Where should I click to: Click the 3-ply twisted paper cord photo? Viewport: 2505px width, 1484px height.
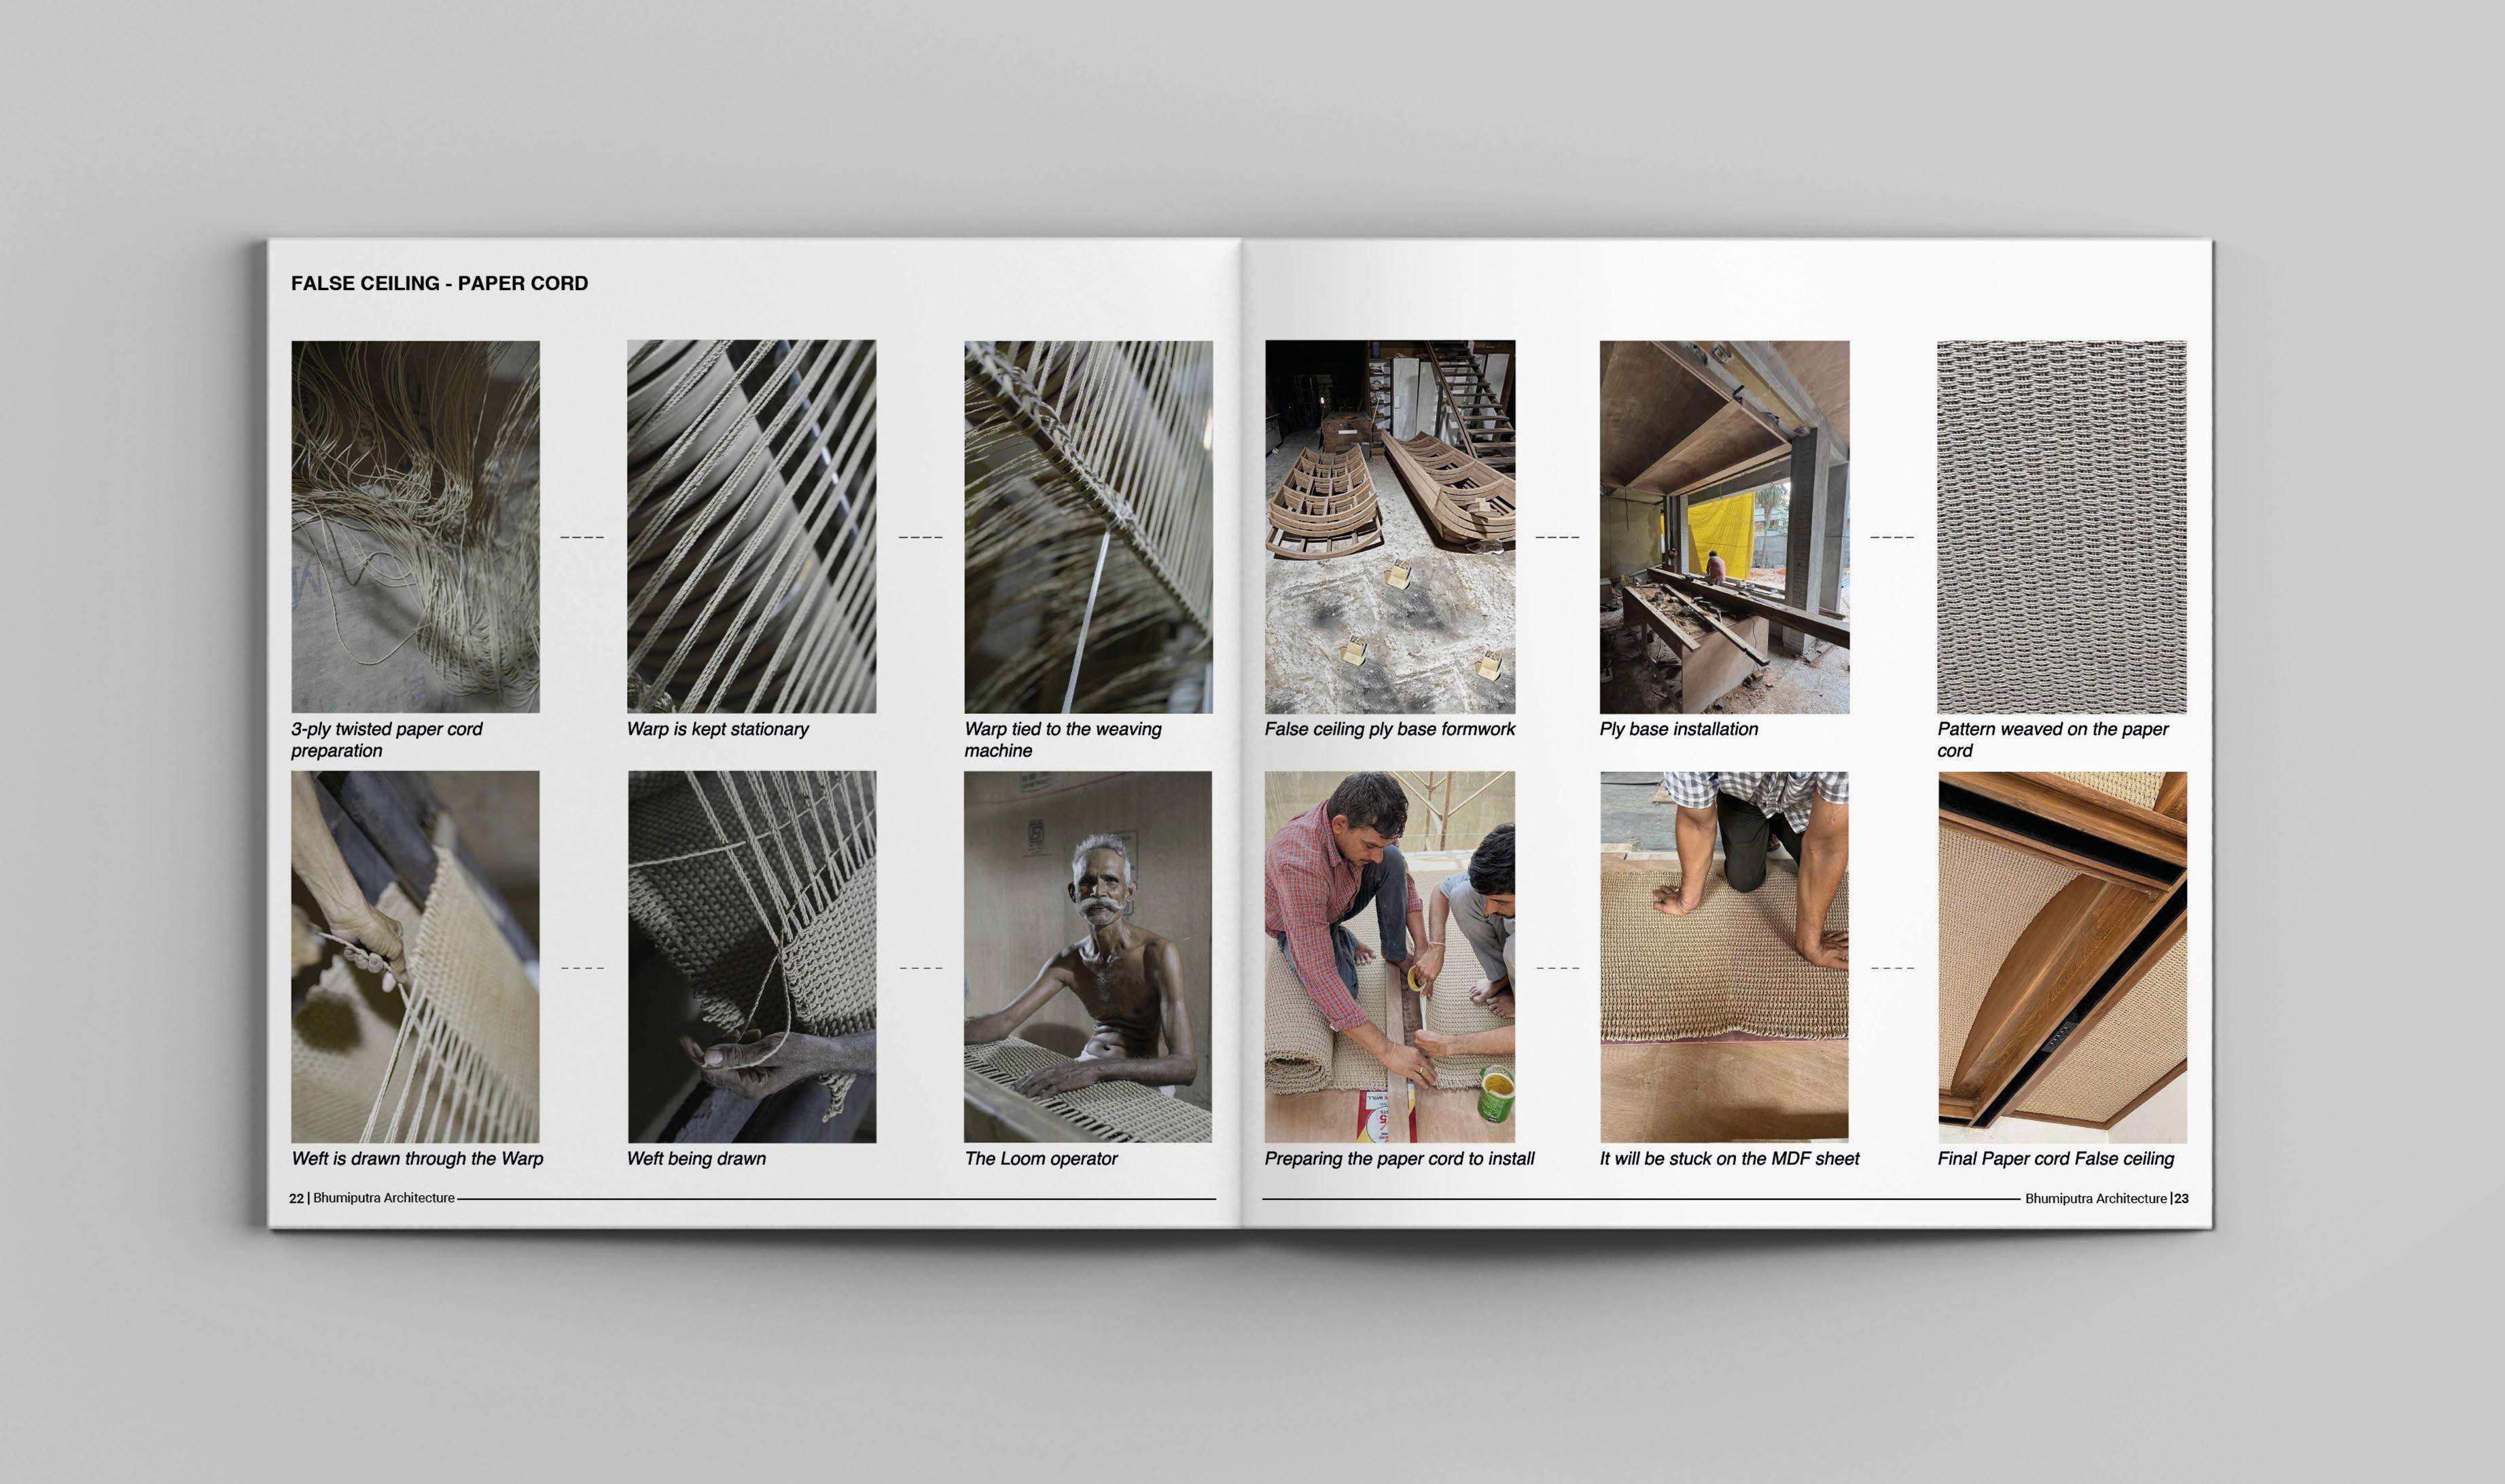tap(415, 526)
